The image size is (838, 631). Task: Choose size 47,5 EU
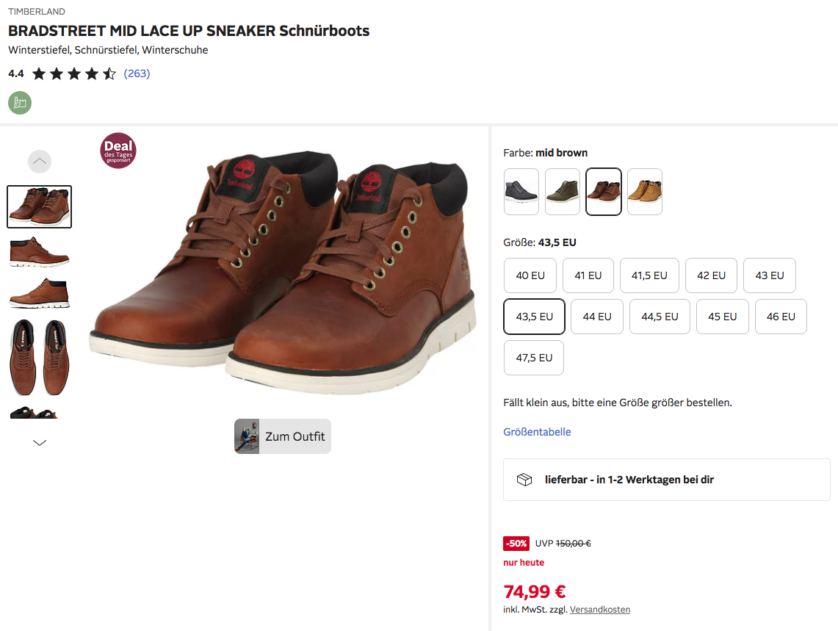pos(534,358)
